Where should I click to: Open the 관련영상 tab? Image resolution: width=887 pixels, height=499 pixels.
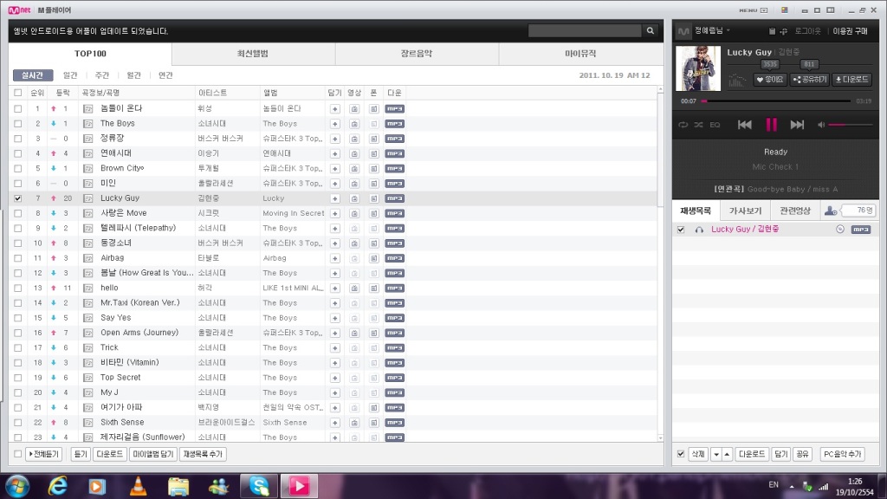pyautogui.click(x=795, y=211)
